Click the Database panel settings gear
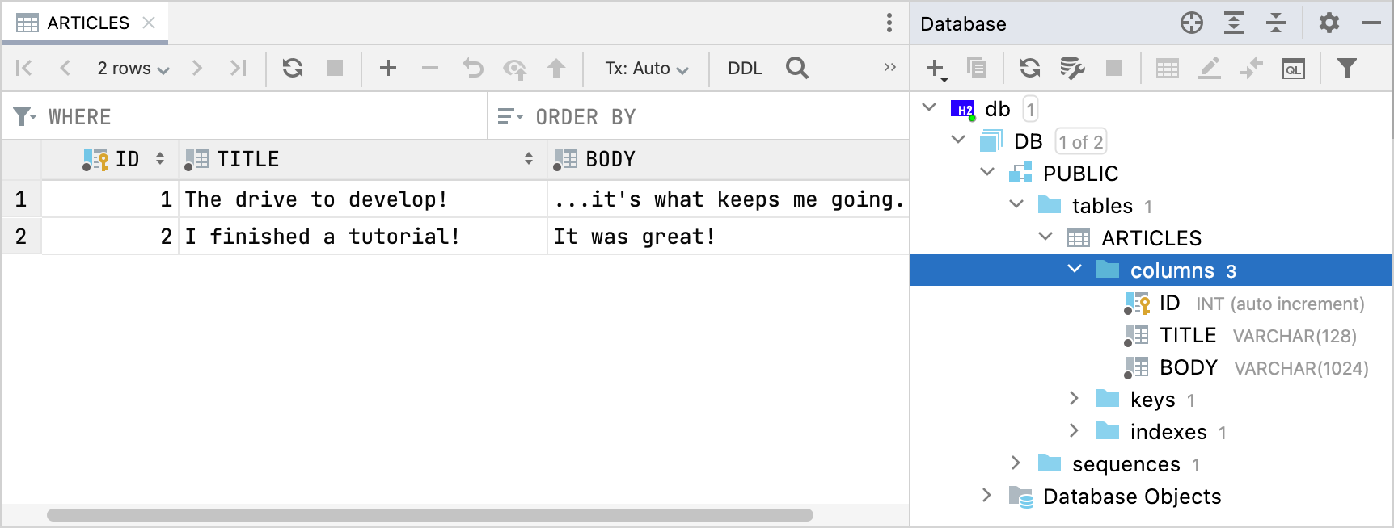Viewport: 1394px width, 528px height. coord(1329,23)
